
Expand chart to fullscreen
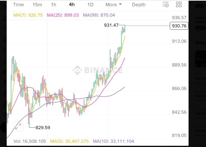[x=18, y=127]
